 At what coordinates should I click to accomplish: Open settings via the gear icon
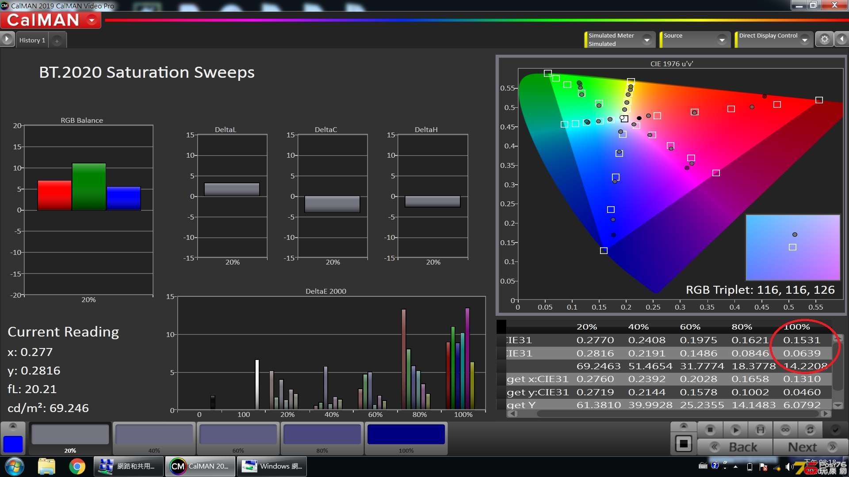pyautogui.click(x=824, y=39)
